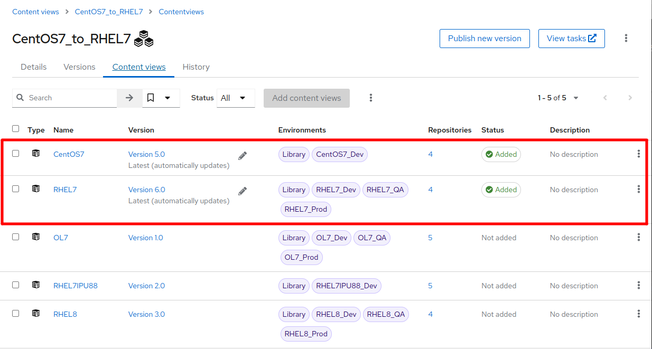Screen dimensions: 652x349
Task: Click the CentOS7 content view type icon
Action: pos(36,154)
